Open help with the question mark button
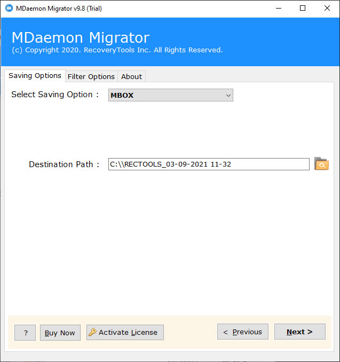 tap(25, 333)
